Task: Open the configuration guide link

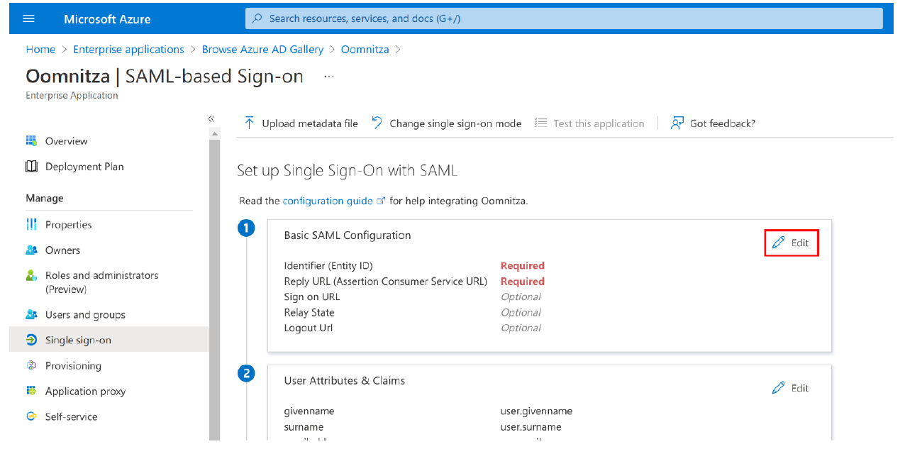Action: (328, 201)
